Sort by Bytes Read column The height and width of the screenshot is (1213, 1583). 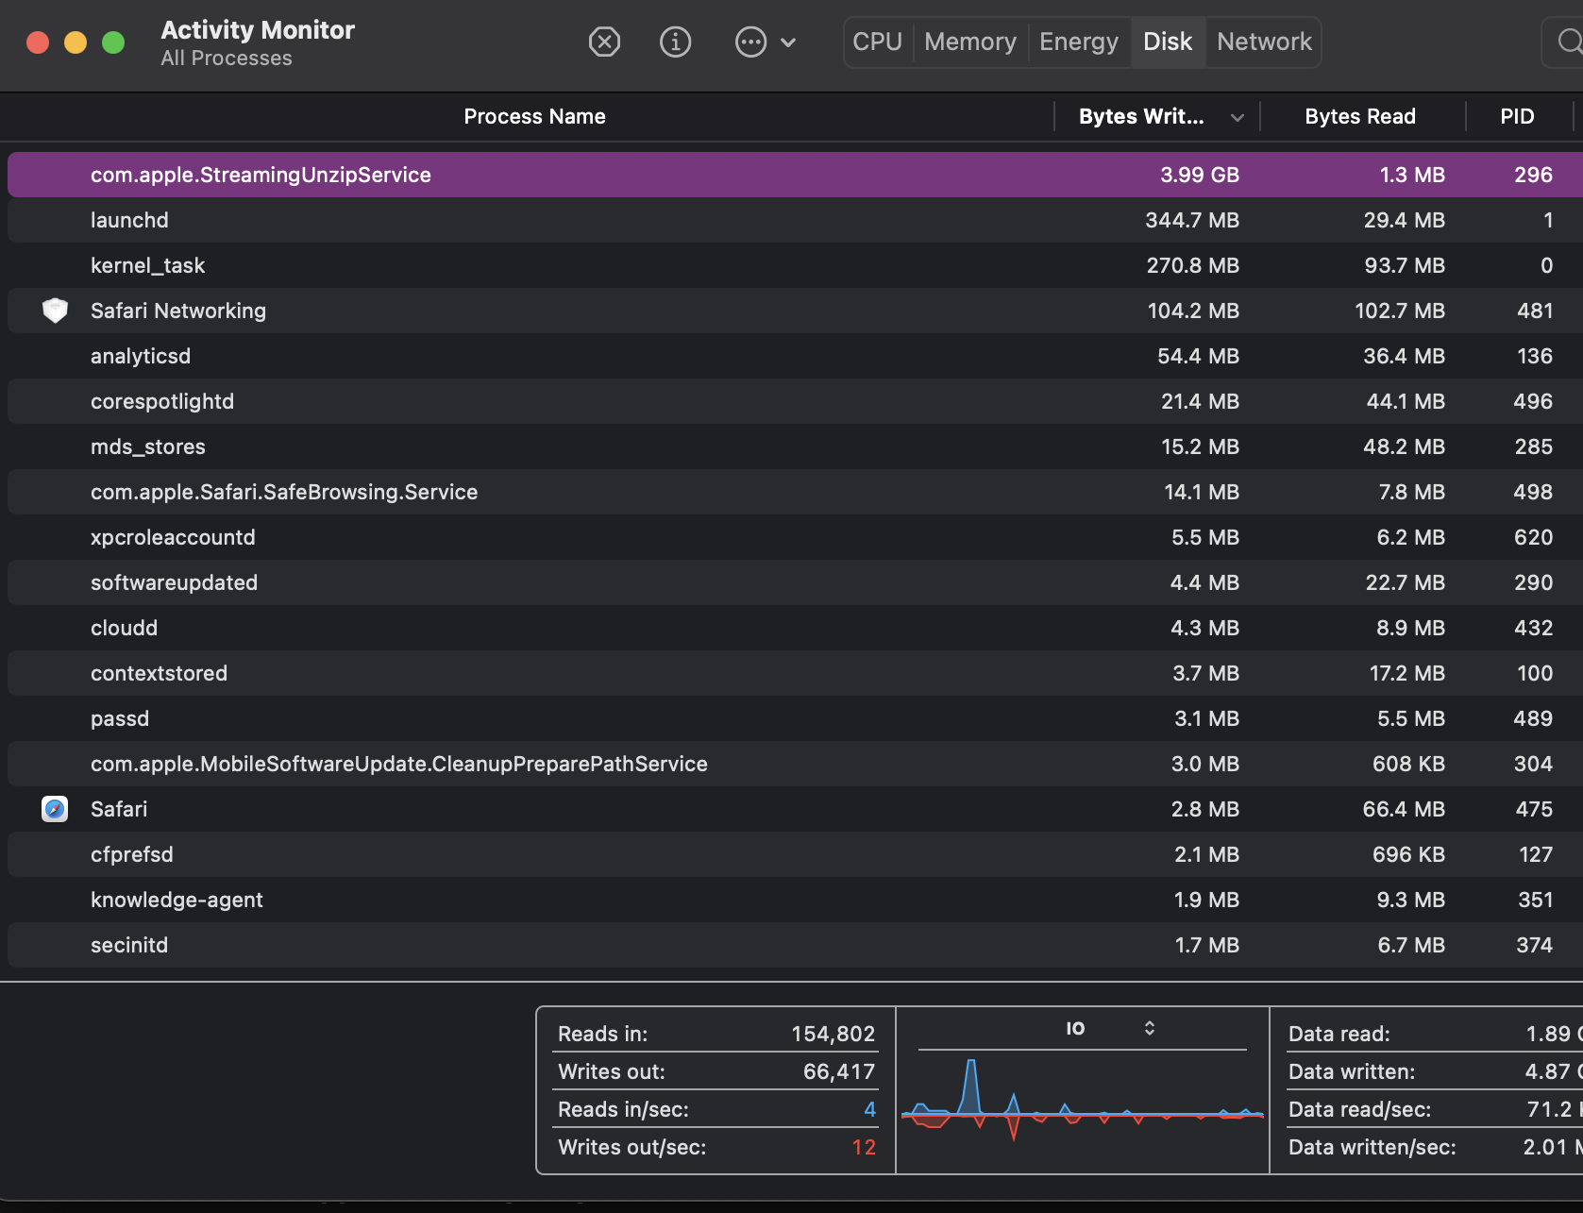click(x=1359, y=116)
